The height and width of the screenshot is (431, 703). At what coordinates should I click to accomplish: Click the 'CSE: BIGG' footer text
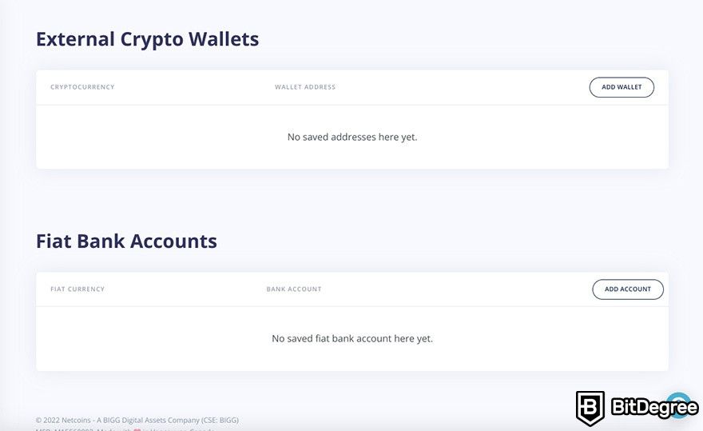point(220,421)
